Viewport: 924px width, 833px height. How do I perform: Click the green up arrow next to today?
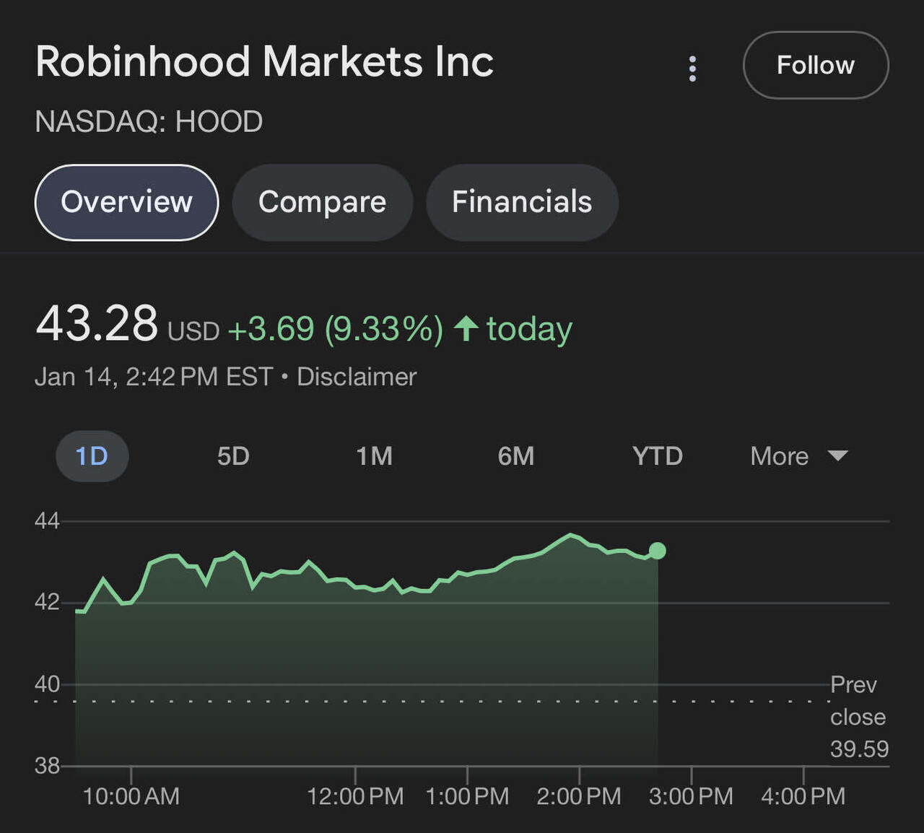tap(466, 328)
